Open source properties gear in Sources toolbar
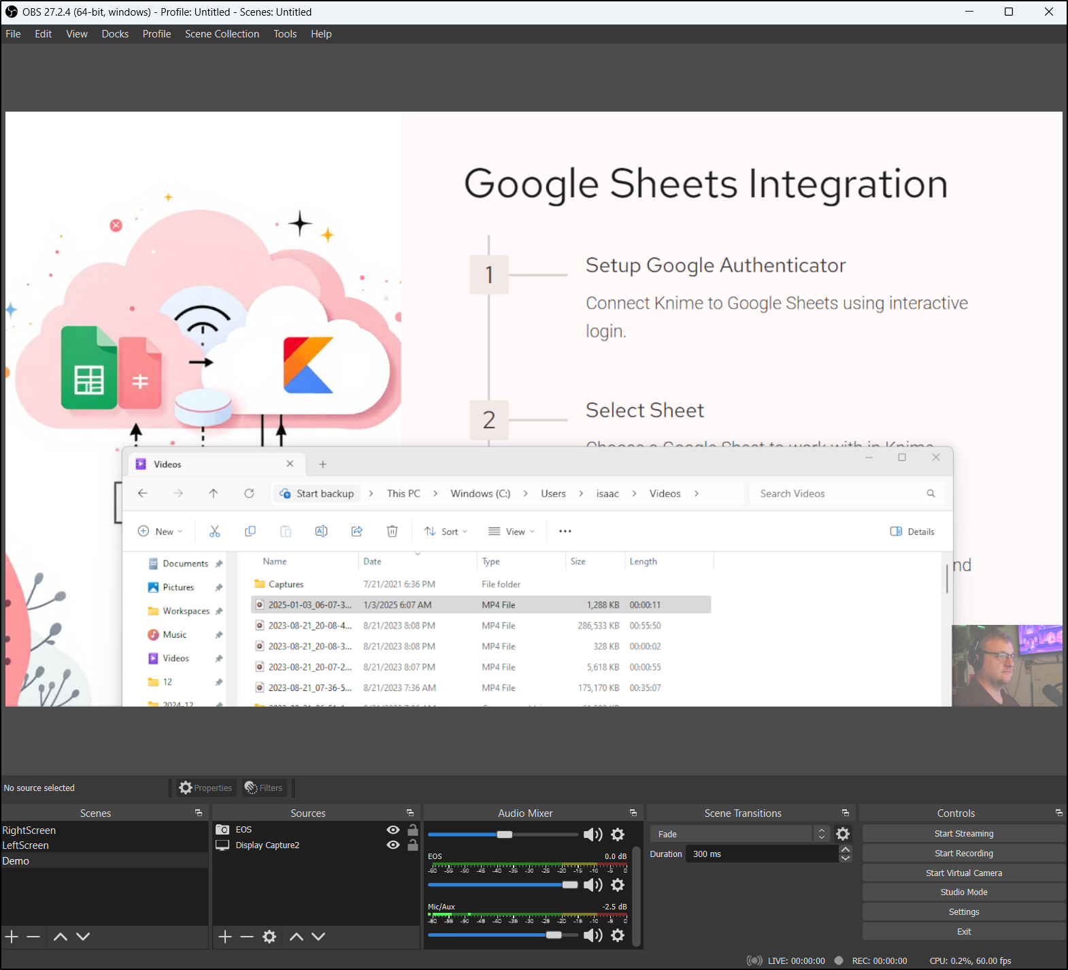 point(269,937)
